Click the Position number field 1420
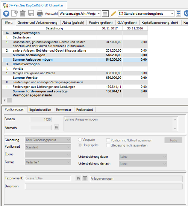188x206 pixels. pos(41,119)
